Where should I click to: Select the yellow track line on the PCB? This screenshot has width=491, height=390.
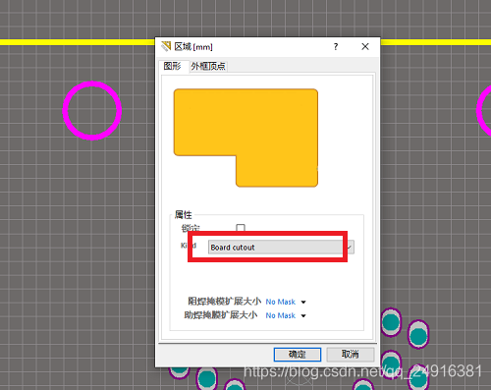click(78, 42)
